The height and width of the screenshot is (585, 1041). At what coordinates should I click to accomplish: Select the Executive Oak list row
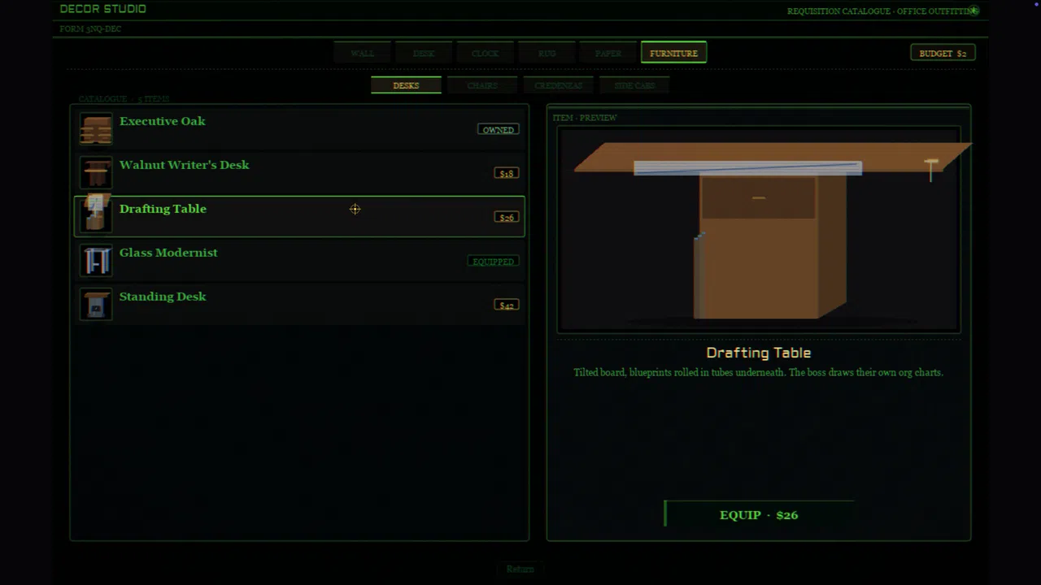tap(299, 129)
